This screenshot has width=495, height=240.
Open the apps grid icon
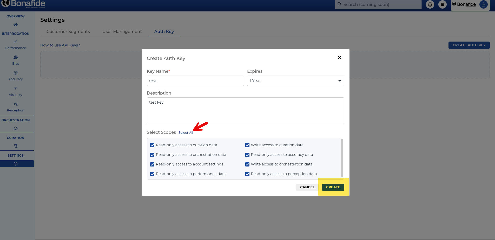[442, 4]
